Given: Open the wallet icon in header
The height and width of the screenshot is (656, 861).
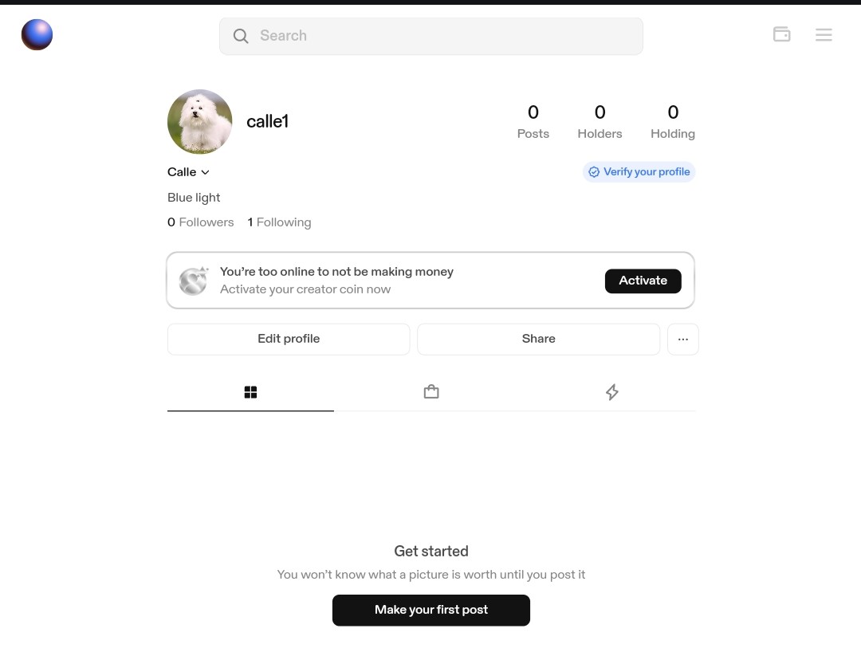Looking at the screenshot, I should click(781, 34).
